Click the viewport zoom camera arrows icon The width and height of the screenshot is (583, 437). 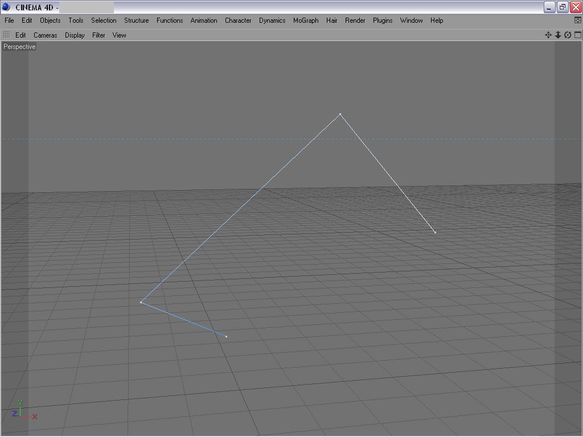pyautogui.click(x=558, y=35)
